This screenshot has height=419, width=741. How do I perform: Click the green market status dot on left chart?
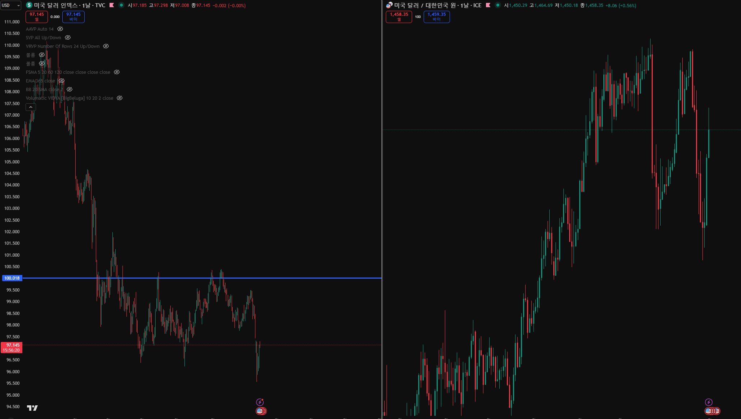pos(121,5)
